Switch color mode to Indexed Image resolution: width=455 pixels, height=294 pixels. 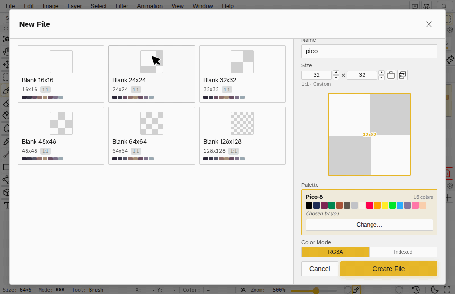click(x=403, y=252)
